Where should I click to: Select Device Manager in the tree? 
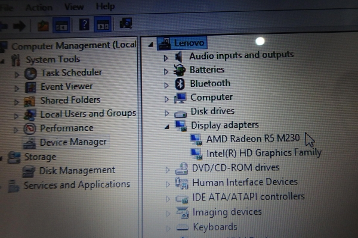tap(73, 142)
